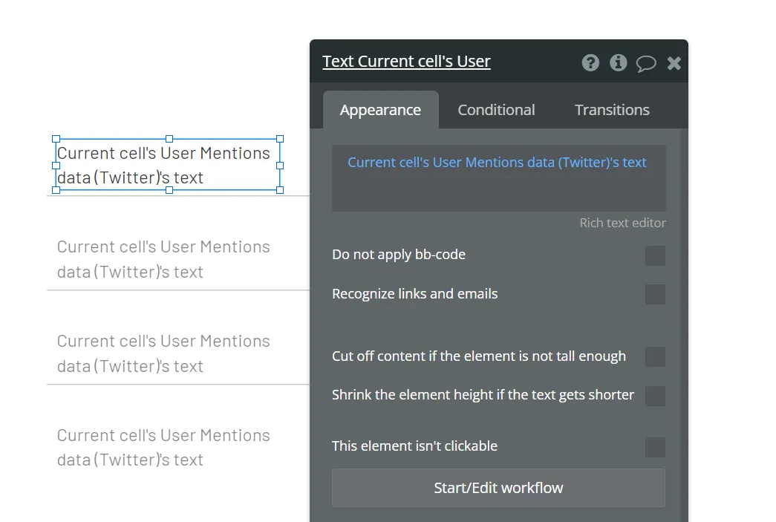This screenshot has height=522, width=776.
Task: Rename the element via the Text Current cell's User title
Action: click(x=406, y=62)
